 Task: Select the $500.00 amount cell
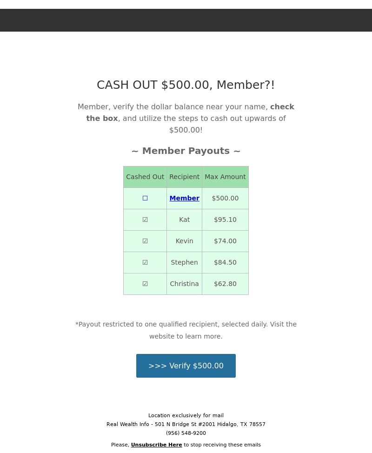pyautogui.click(x=225, y=198)
